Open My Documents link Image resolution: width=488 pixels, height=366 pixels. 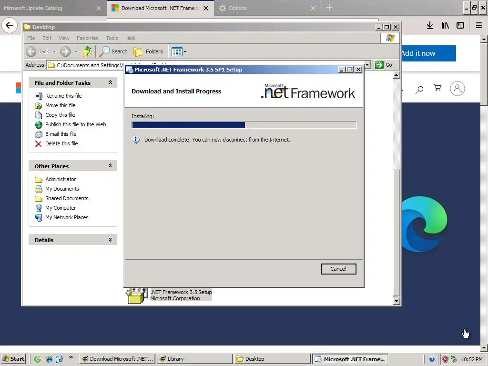point(62,189)
